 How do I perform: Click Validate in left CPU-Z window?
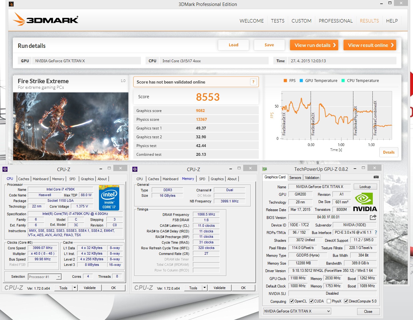tap(90, 288)
